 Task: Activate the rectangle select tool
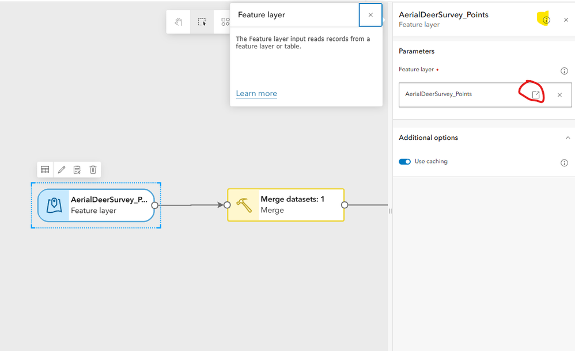(x=202, y=22)
